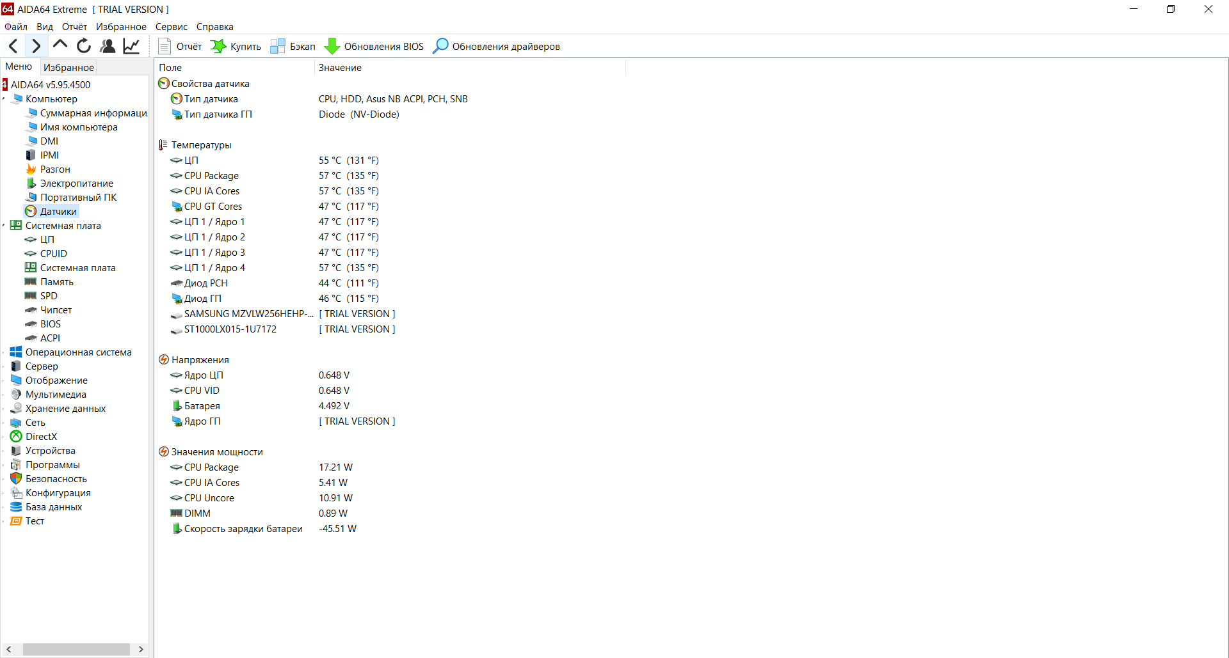Open the Сервис menu
The image size is (1229, 658).
(x=172, y=27)
